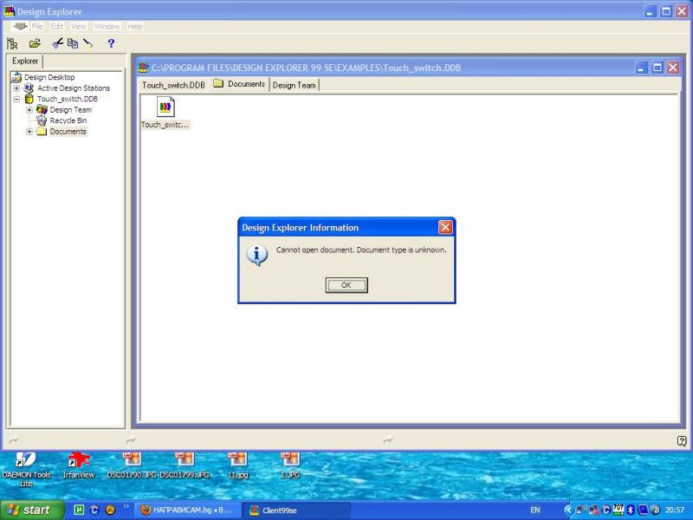Select Design Desktop root in the tree
693x520 pixels.
coord(49,77)
